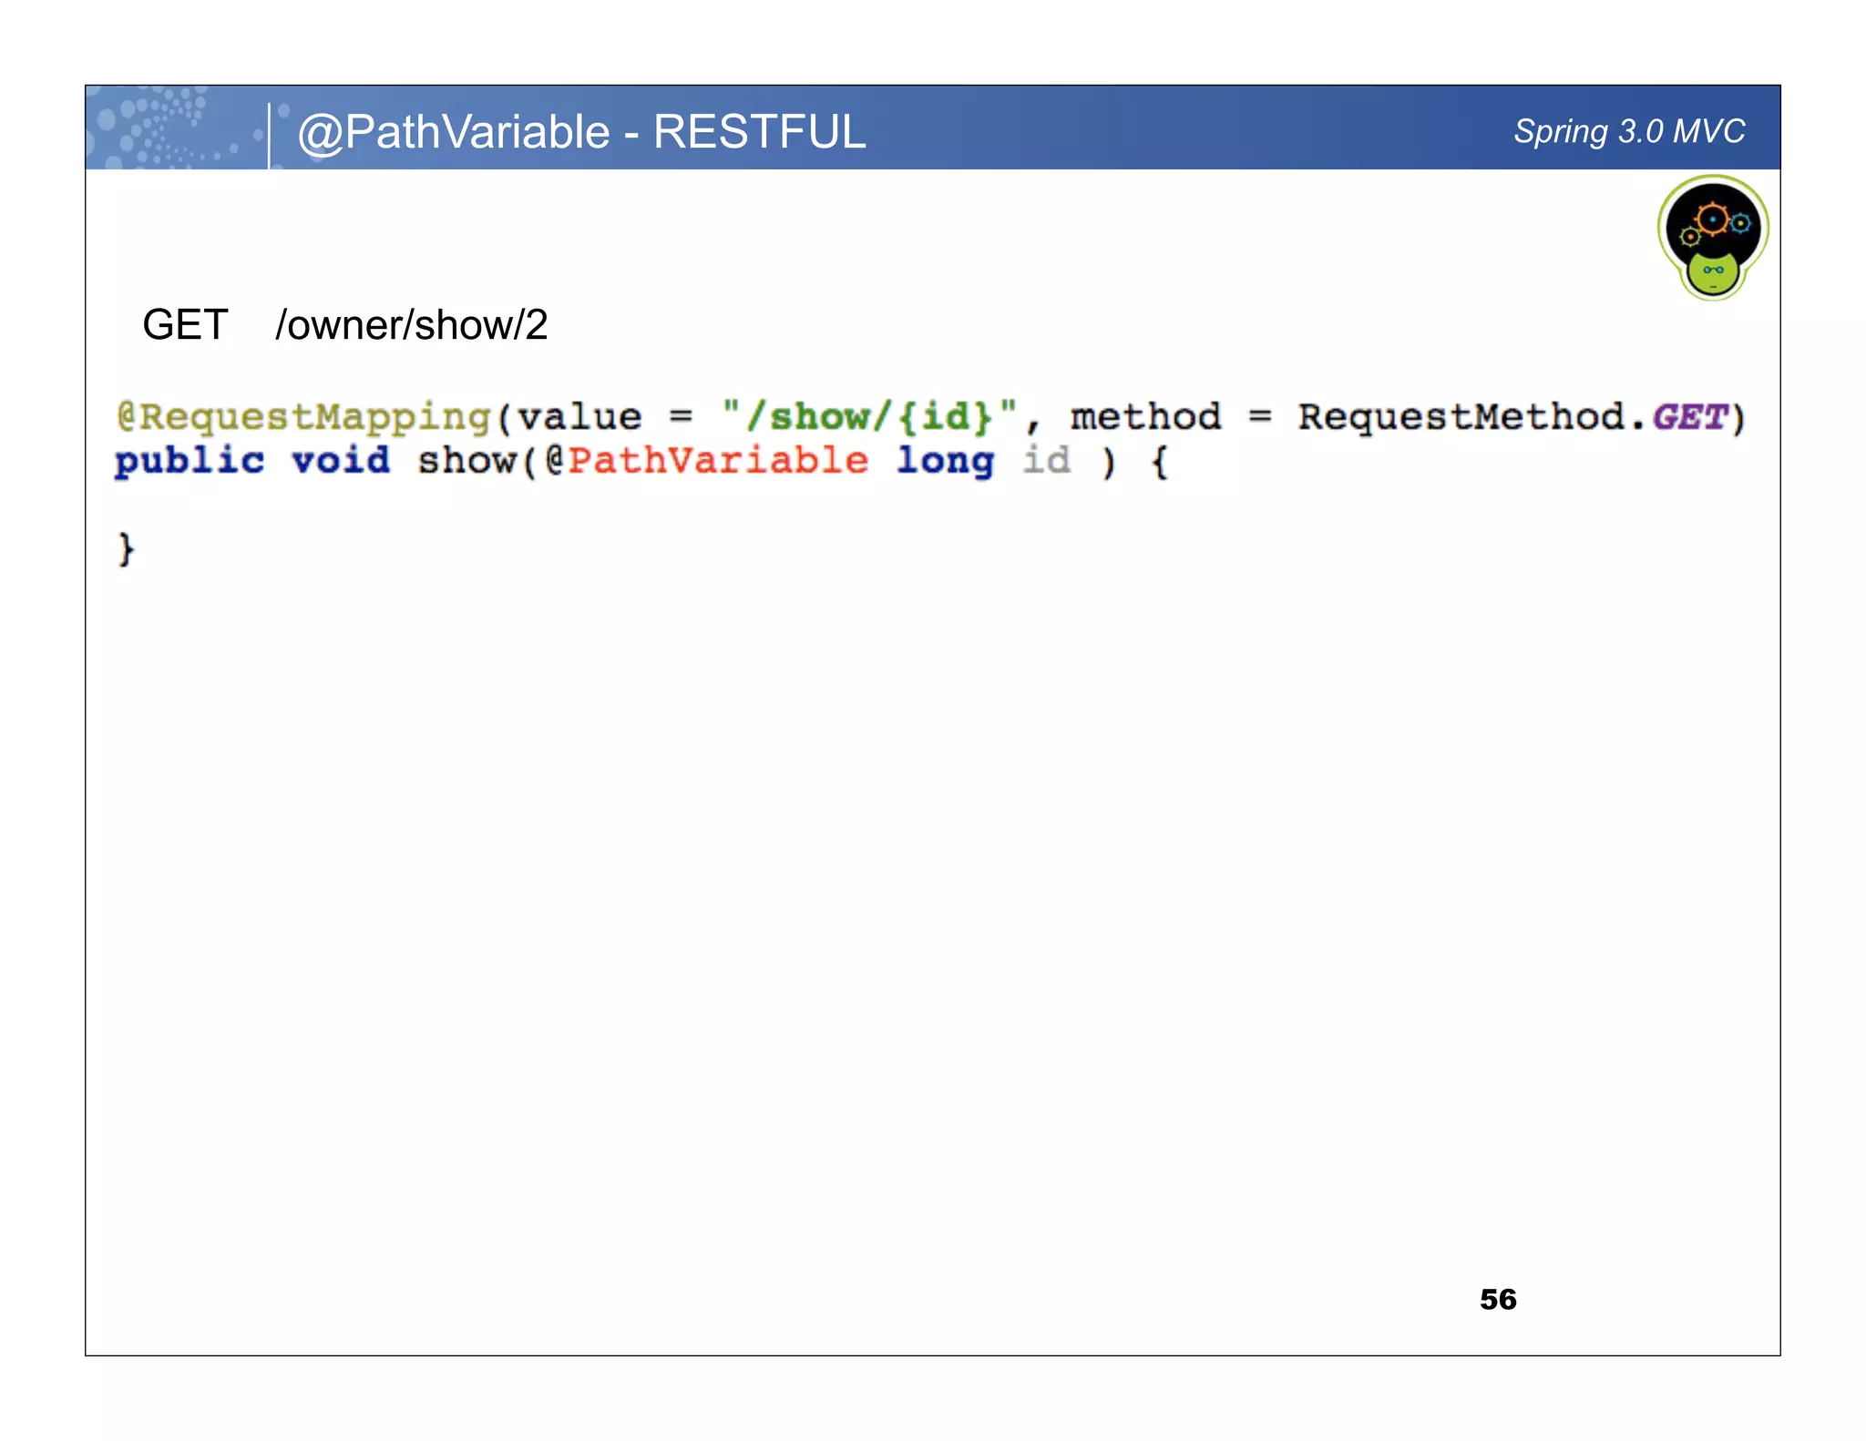This screenshot has height=1441, width=1866.
Task: Click the closing curly brace
Action: click(x=127, y=549)
